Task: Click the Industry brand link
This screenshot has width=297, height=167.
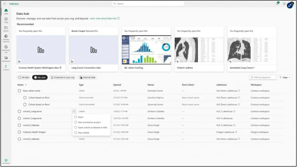Action: tap(14, 4)
